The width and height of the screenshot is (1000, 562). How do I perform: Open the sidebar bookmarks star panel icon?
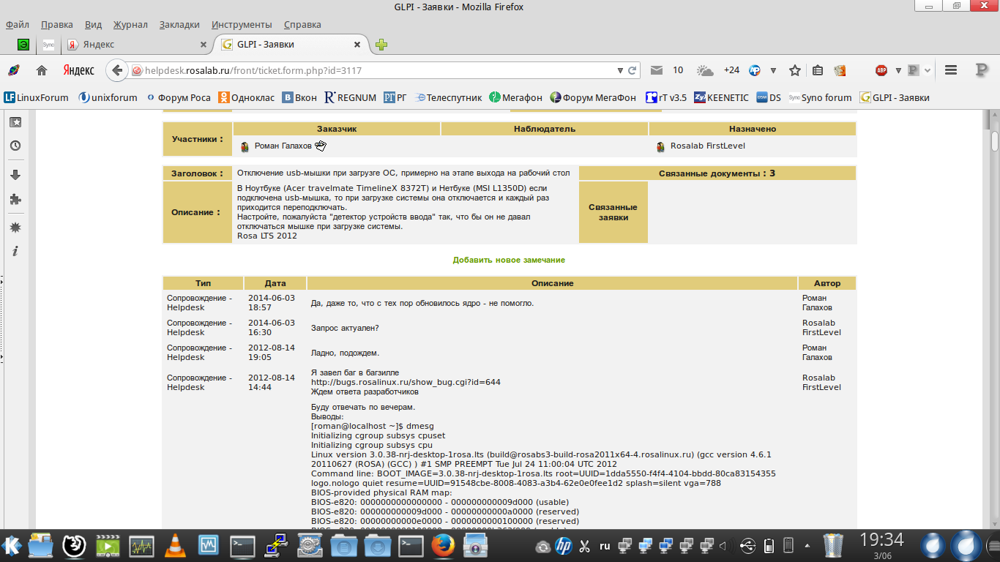(x=15, y=122)
